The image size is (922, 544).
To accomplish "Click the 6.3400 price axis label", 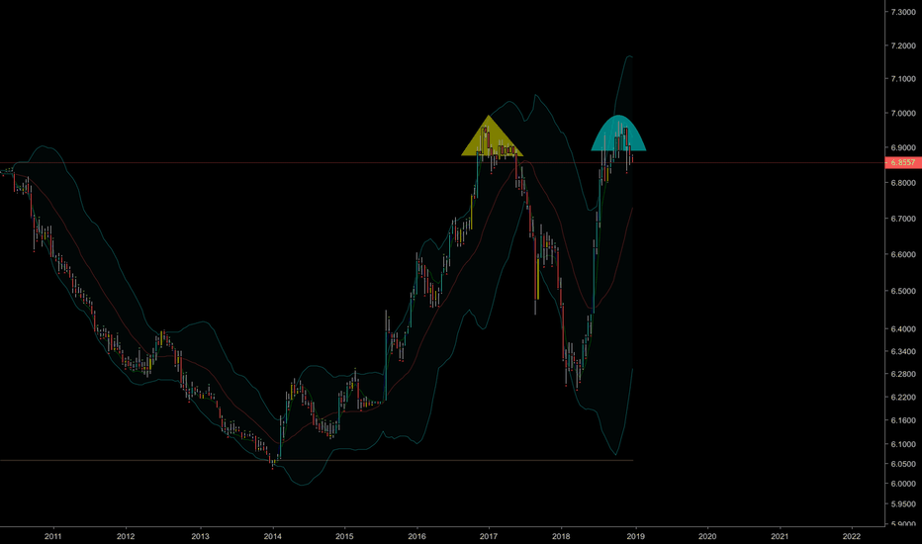I will (903, 351).
